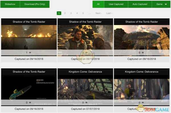The height and width of the screenshot is (113, 171).
Task: Filter by Auto Captured screenshots
Action: 140,4
